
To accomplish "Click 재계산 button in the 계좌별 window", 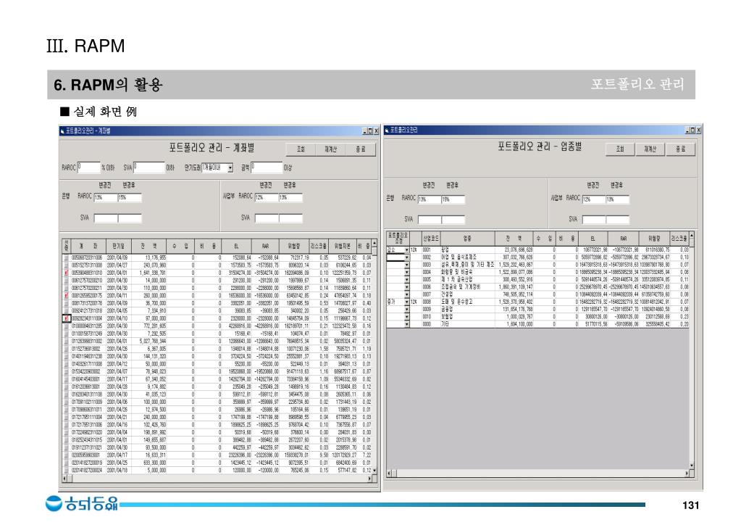I will click(x=331, y=149).
